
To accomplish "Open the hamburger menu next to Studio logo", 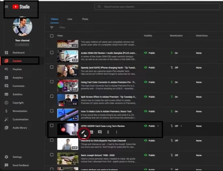I will coord(6,7).
